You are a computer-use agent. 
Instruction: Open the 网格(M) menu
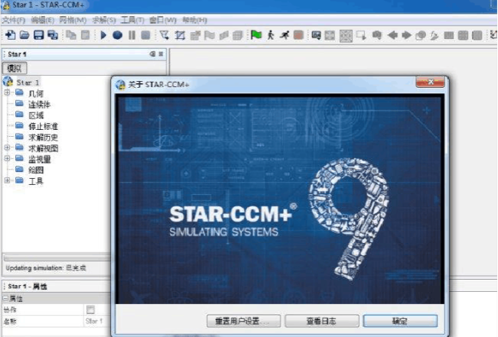tap(73, 21)
